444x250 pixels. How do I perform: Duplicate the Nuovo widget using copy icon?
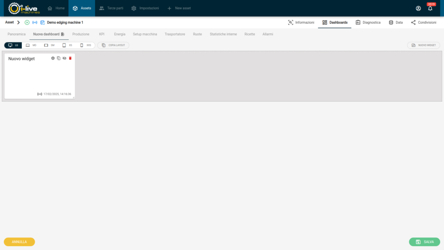[x=59, y=58]
